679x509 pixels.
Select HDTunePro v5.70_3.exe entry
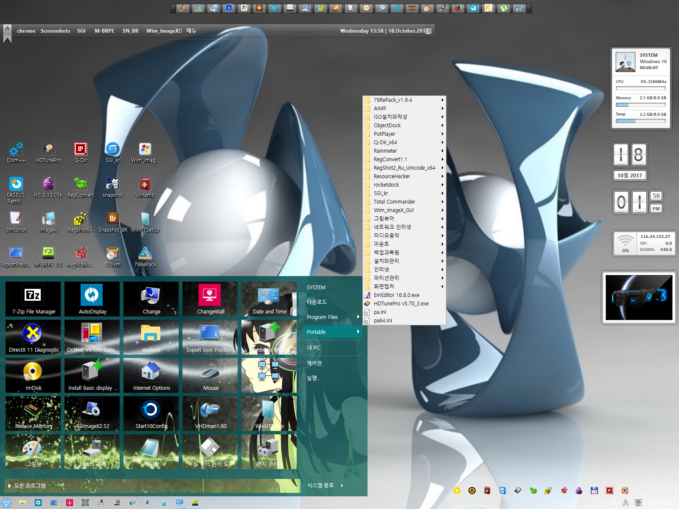click(404, 304)
